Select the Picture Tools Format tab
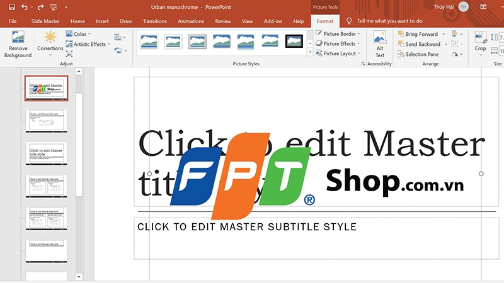The width and height of the screenshot is (504, 283). (325, 21)
